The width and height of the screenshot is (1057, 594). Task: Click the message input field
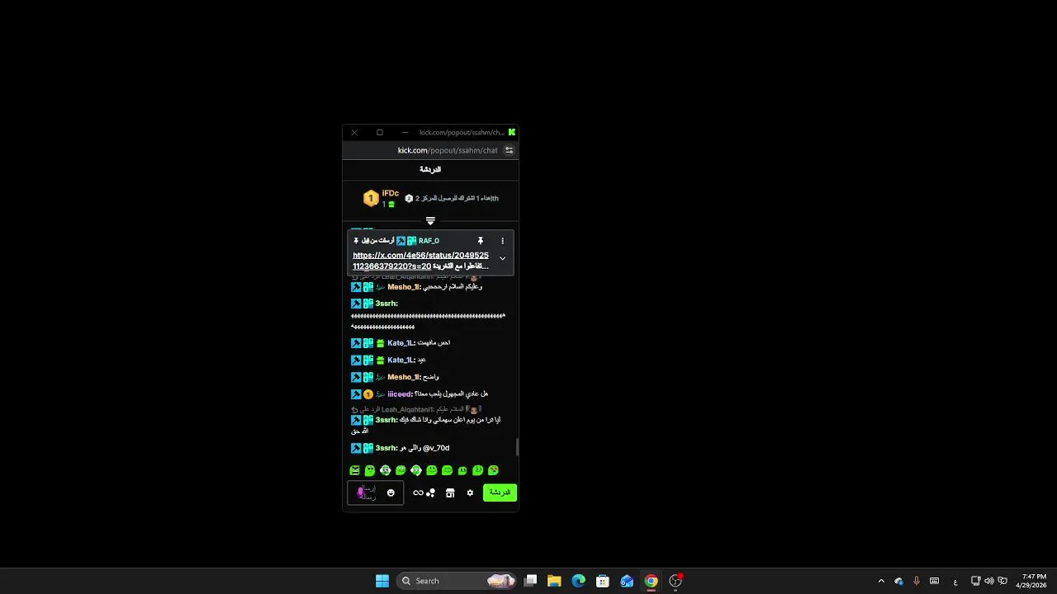(376, 493)
